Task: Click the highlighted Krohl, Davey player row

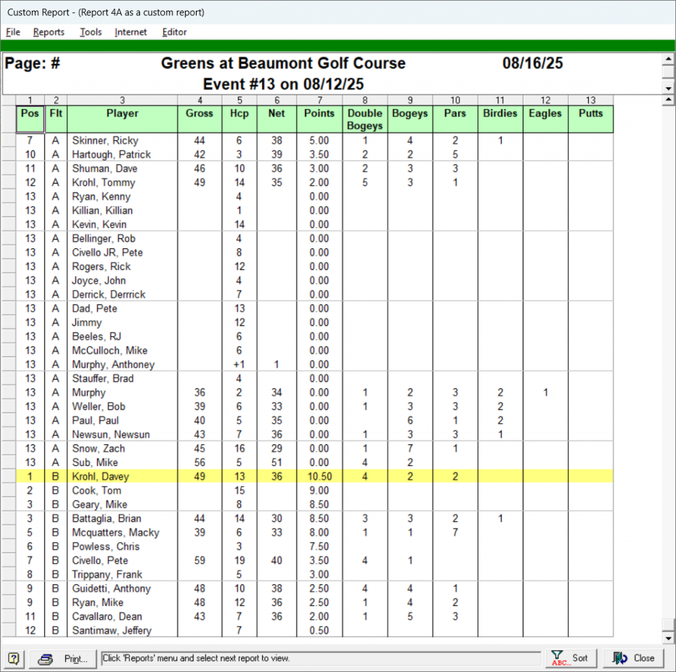Action: click(100, 477)
